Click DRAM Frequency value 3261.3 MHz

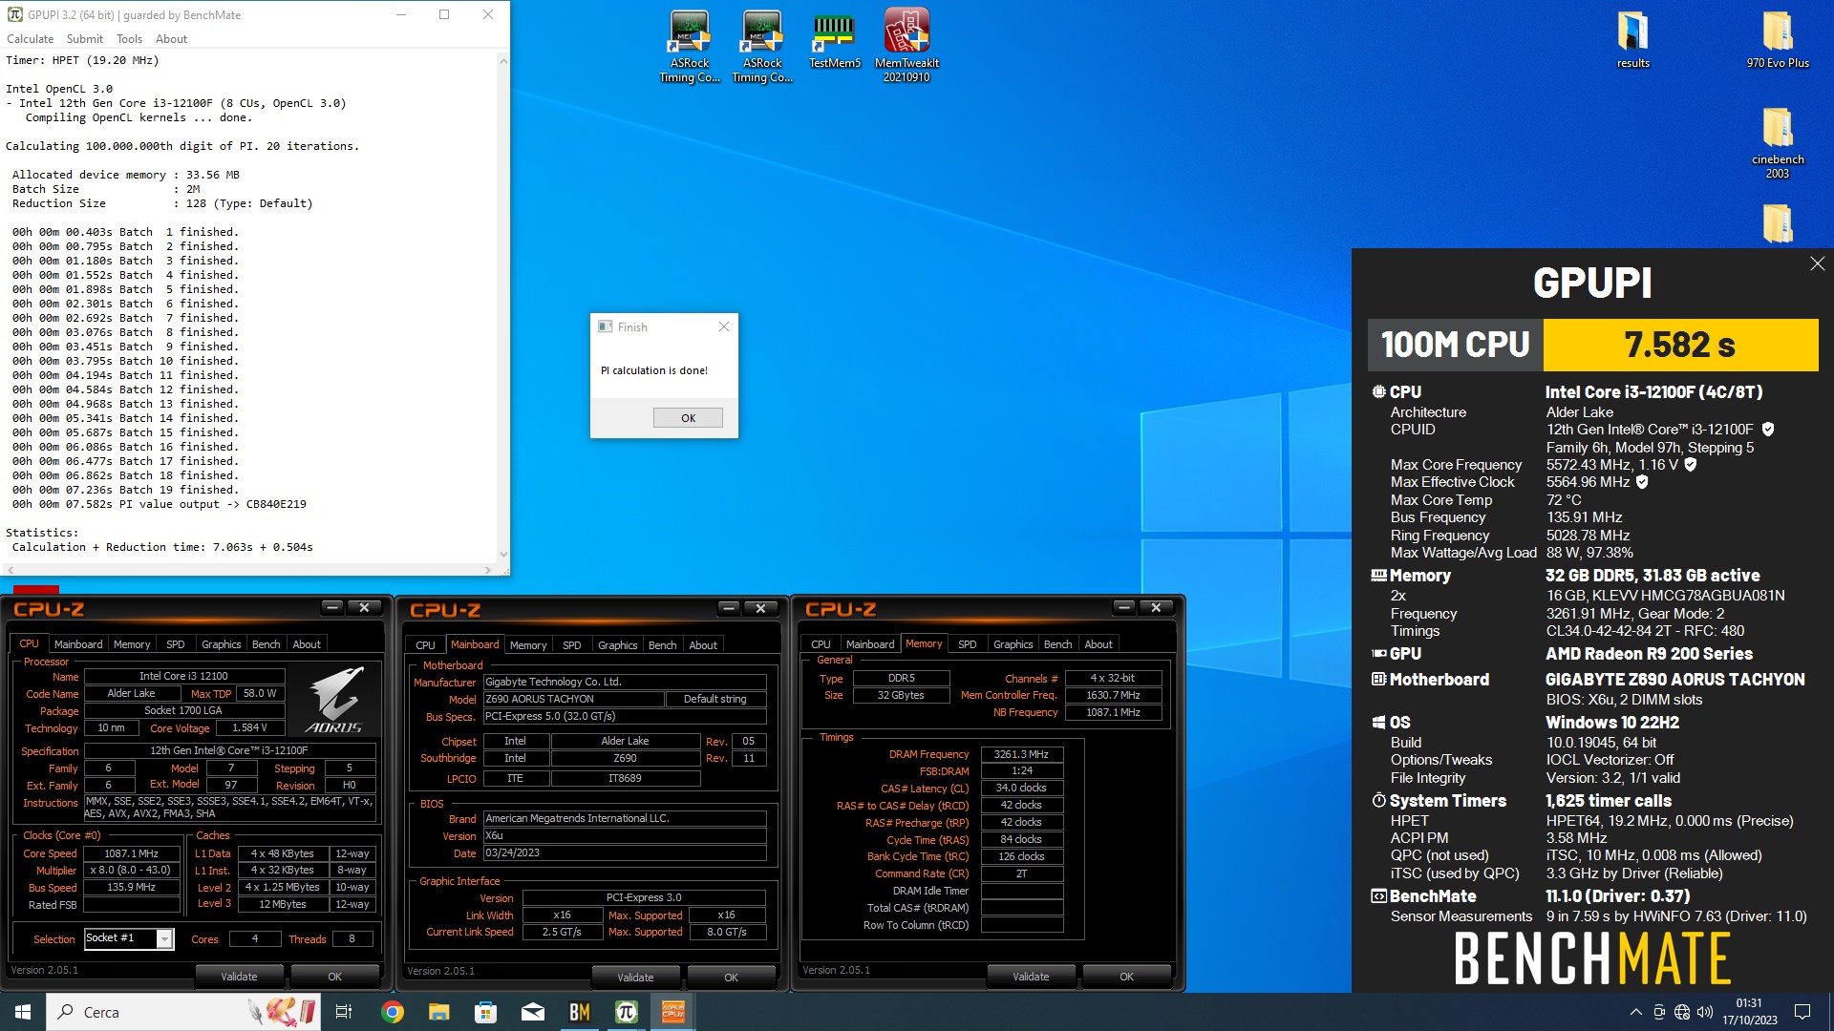coord(1021,754)
